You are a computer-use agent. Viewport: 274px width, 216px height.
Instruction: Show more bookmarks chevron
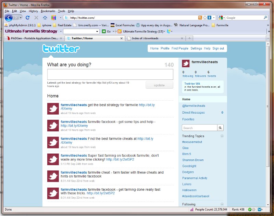click(268, 25)
